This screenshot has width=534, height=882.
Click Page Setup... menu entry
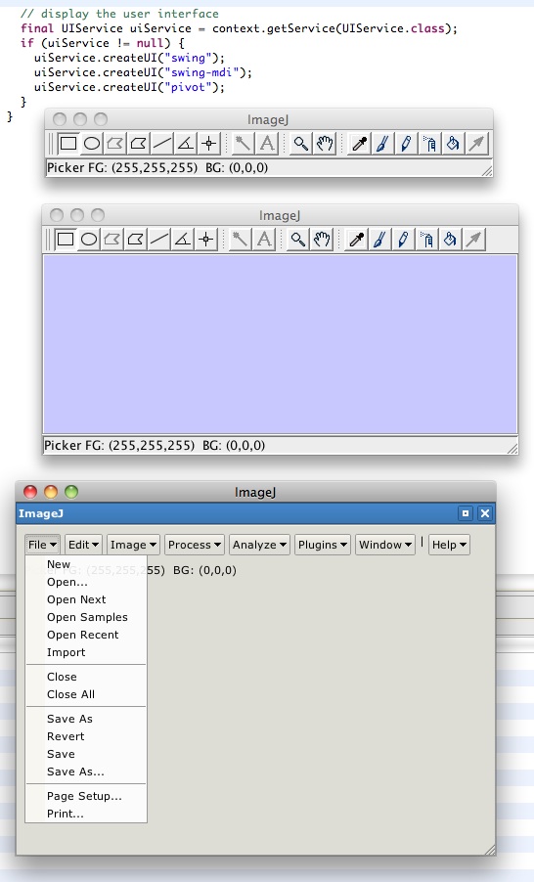pyautogui.click(x=84, y=796)
